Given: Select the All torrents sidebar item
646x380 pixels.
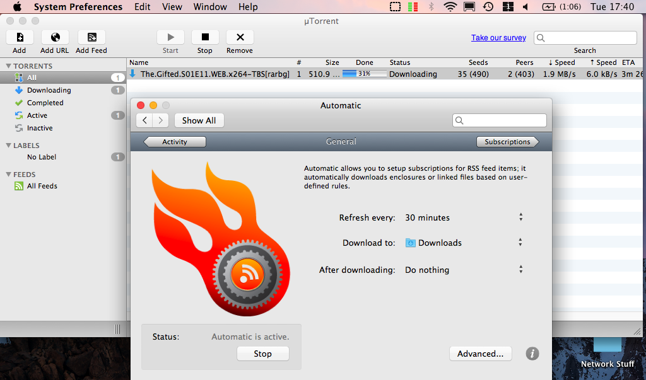Looking at the screenshot, I should coord(62,78).
